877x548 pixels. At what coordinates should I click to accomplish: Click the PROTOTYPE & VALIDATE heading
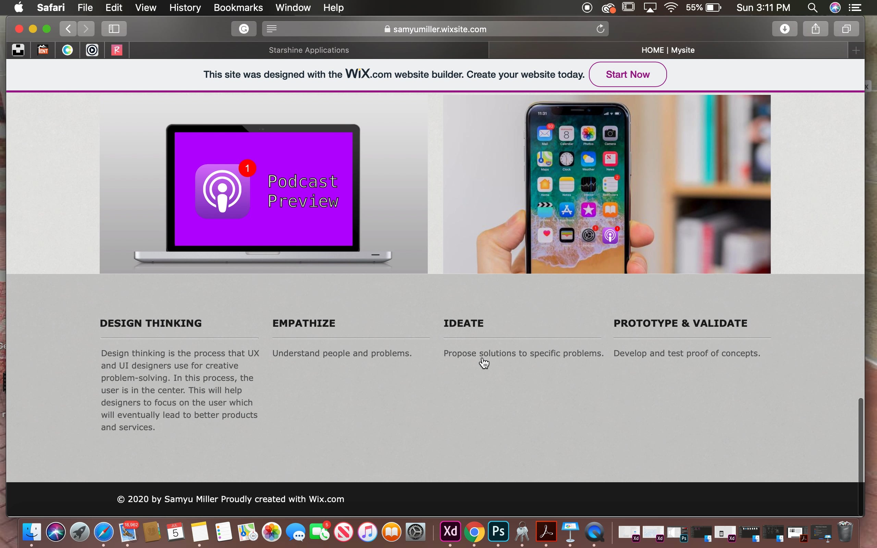click(680, 323)
